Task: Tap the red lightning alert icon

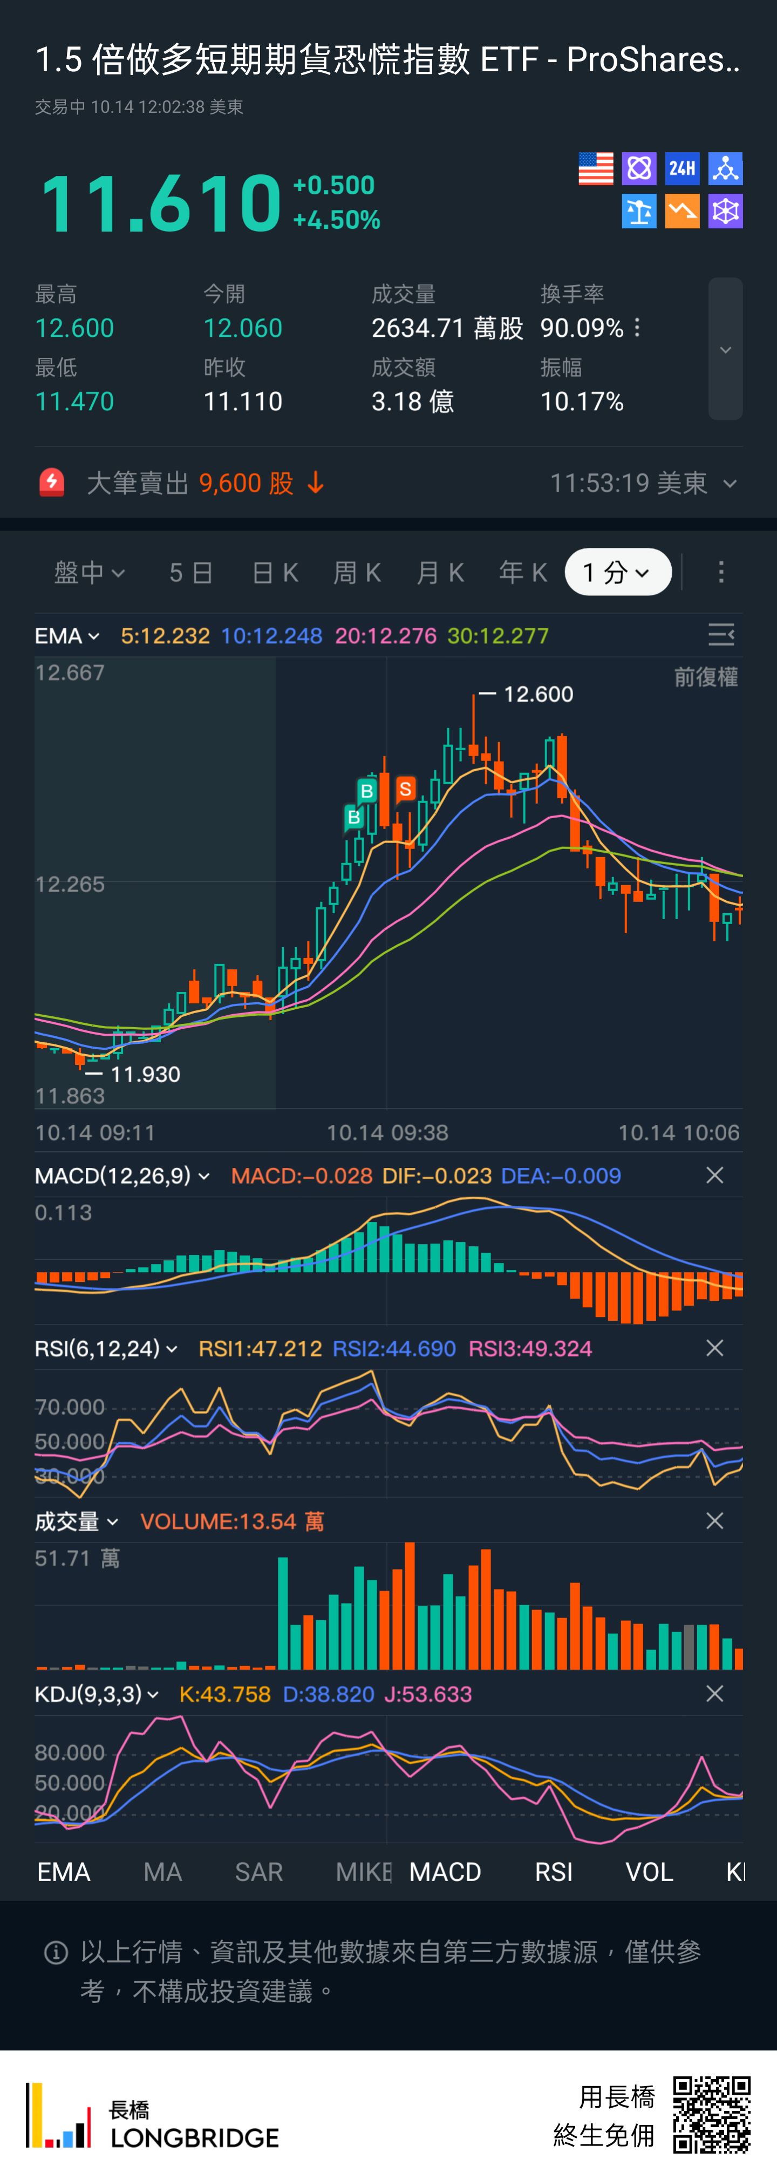Action: (x=52, y=483)
